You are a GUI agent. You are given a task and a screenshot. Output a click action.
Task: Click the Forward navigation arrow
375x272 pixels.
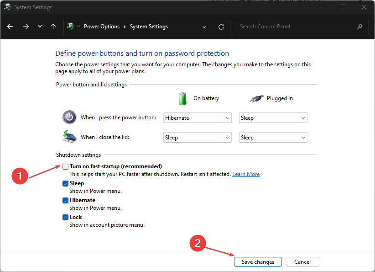tap(26, 27)
